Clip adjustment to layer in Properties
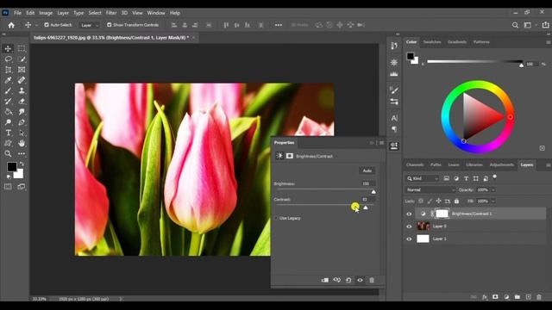The height and width of the screenshot is (310, 552). [x=325, y=280]
